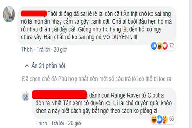
Task: Click the 20 giờ timestamp of the first comment
Action: click(60, 50)
